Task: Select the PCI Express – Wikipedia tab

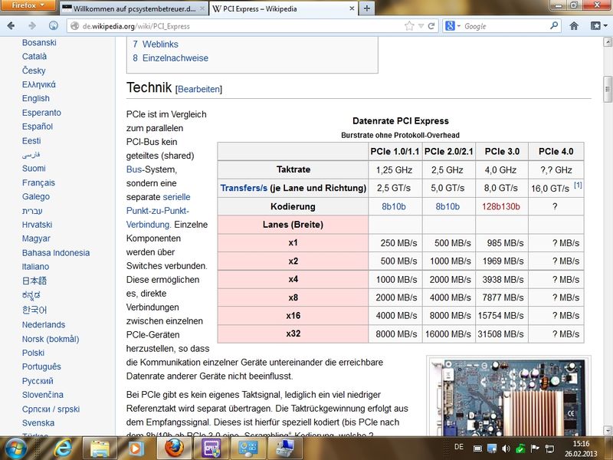Action: [x=280, y=8]
